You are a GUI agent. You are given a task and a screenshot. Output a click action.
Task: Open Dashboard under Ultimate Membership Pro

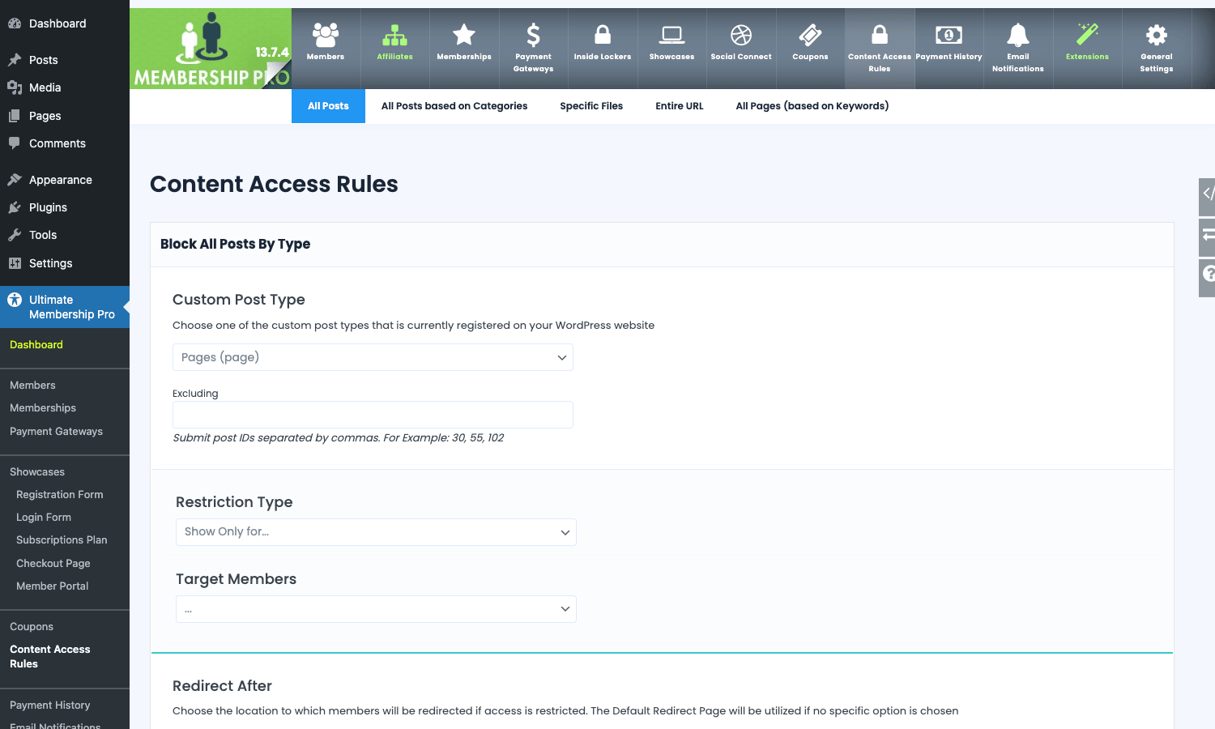click(36, 345)
